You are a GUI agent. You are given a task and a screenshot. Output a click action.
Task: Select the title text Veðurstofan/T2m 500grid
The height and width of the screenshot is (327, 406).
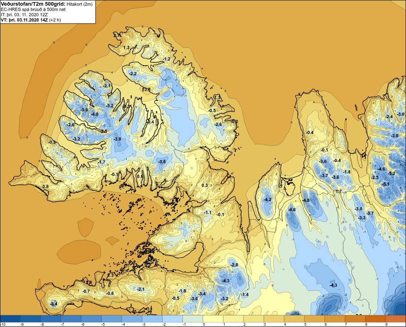pyautogui.click(x=33, y=4)
